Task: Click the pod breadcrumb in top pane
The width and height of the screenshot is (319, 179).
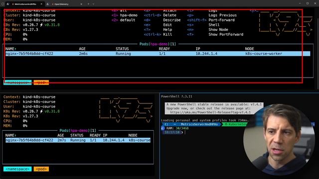Action: pos(41,83)
